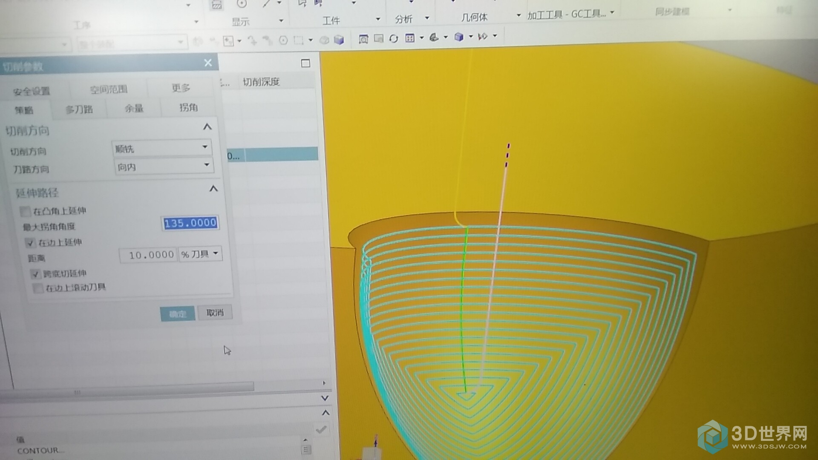
Task: Uncheck the 跨底切延伸 checkbox
Action: coord(35,274)
